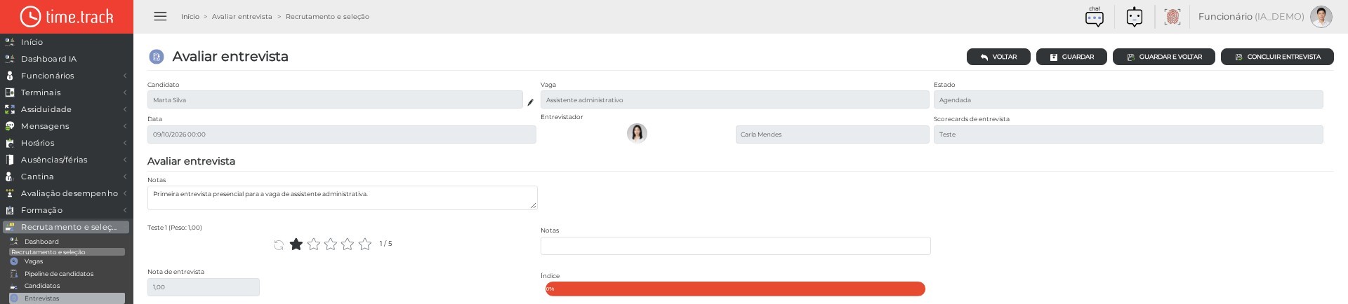This screenshot has width=1348, height=304.
Task: Click the Vaga field Assistente administrativo
Action: point(735,100)
